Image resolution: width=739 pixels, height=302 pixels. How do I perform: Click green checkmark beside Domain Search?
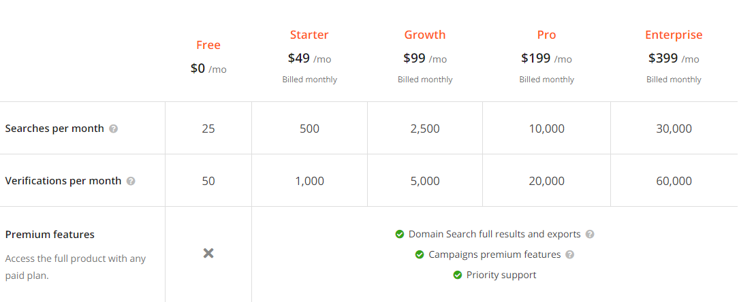click(400, 234)
